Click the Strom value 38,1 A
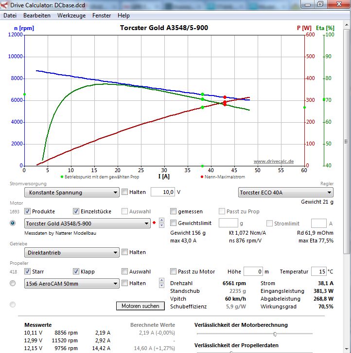 tap(326, 283)
